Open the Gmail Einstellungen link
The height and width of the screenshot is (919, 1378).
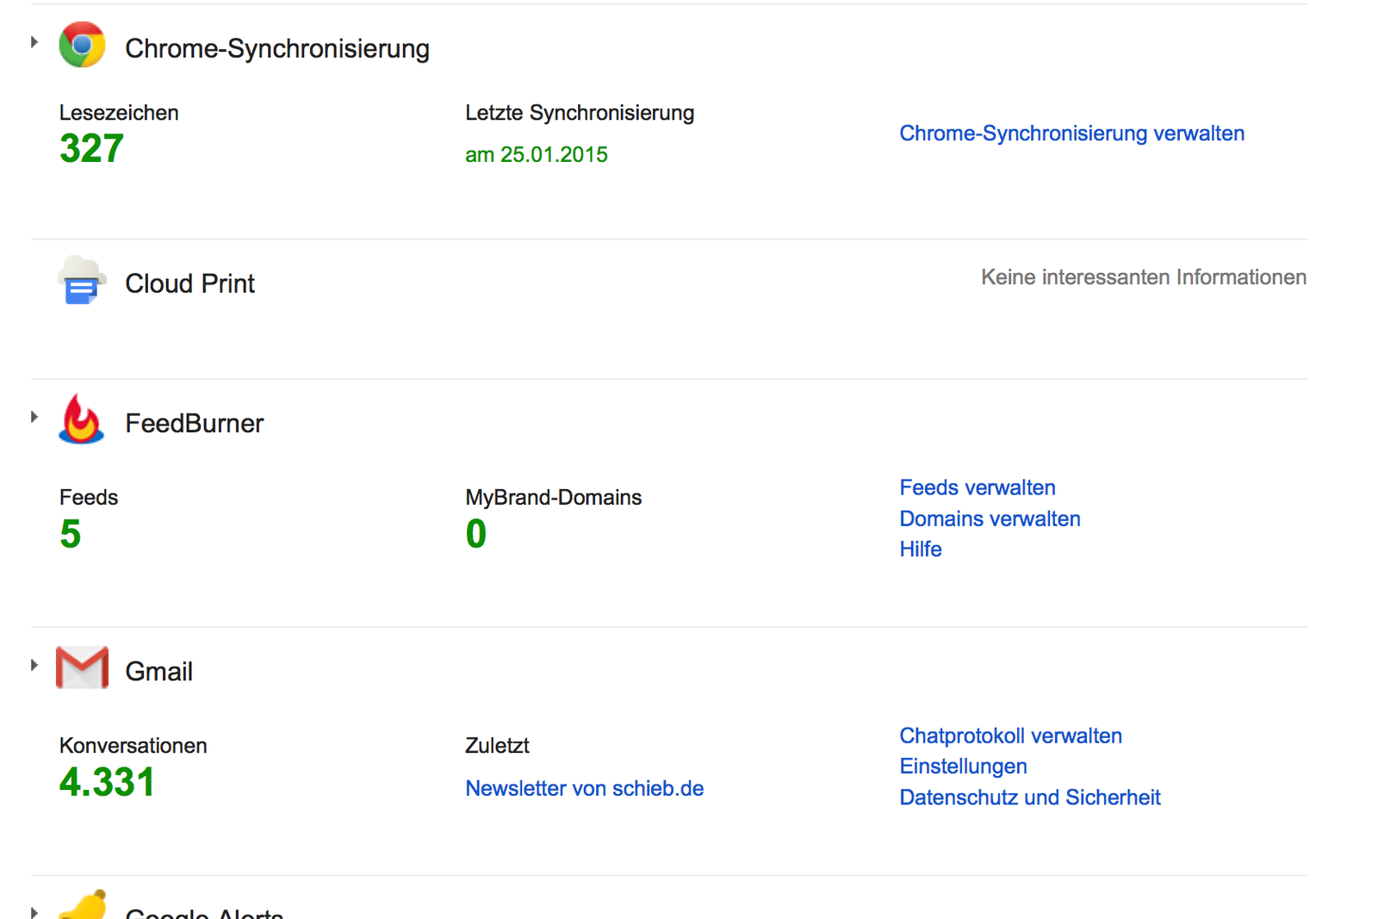(963, 767)
